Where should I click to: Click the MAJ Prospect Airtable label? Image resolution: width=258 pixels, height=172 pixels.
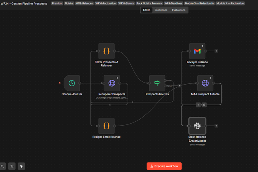[x=205, y=94]
